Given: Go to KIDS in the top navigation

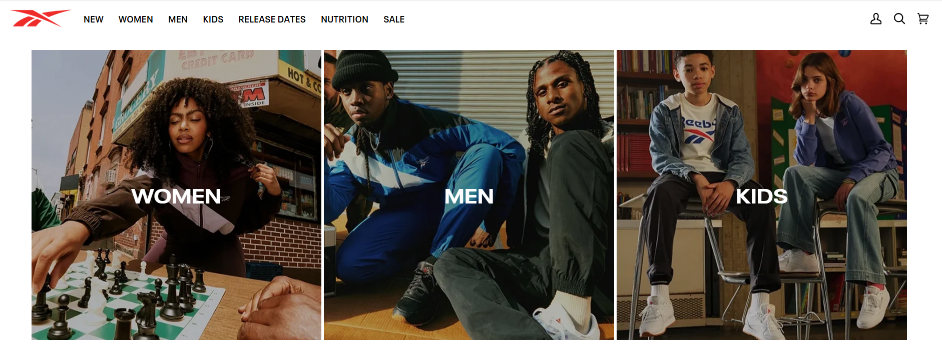Looking at the screenshot, I should tap(213, 19).
